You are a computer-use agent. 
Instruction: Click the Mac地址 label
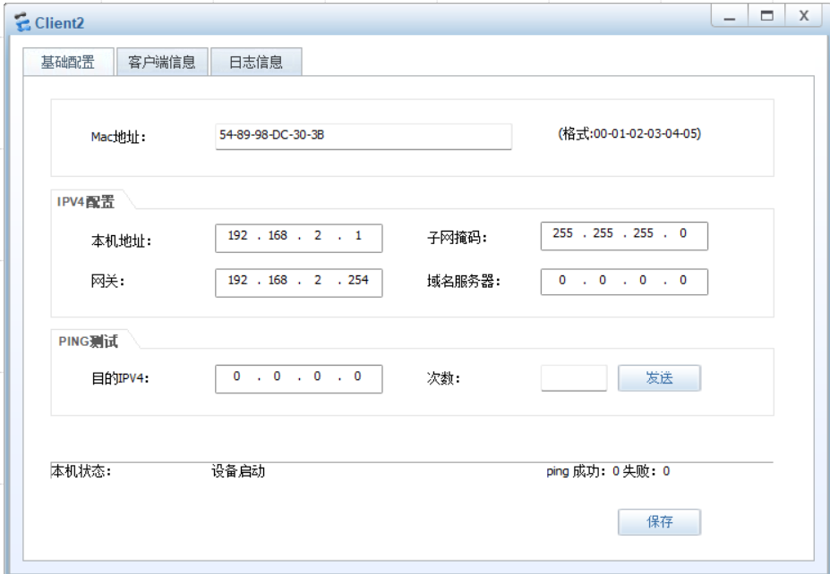[118, 137]
